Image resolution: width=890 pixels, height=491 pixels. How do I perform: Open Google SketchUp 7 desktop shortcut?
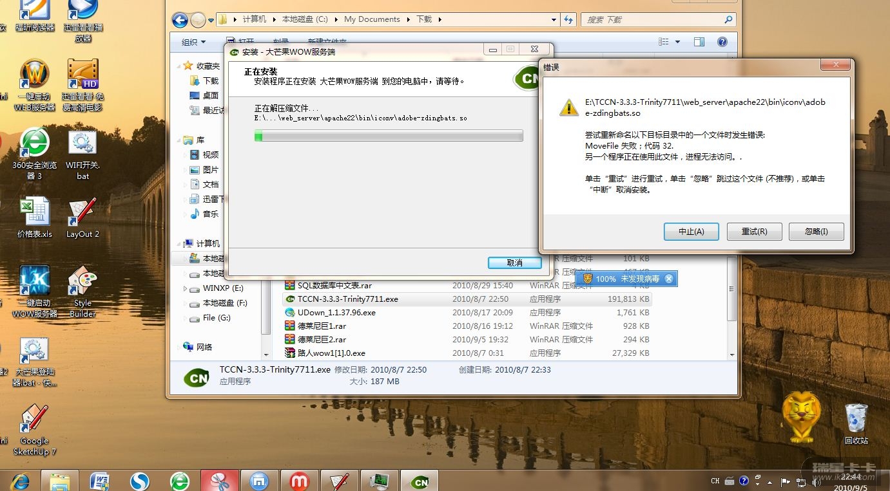[x=35, y=429]
